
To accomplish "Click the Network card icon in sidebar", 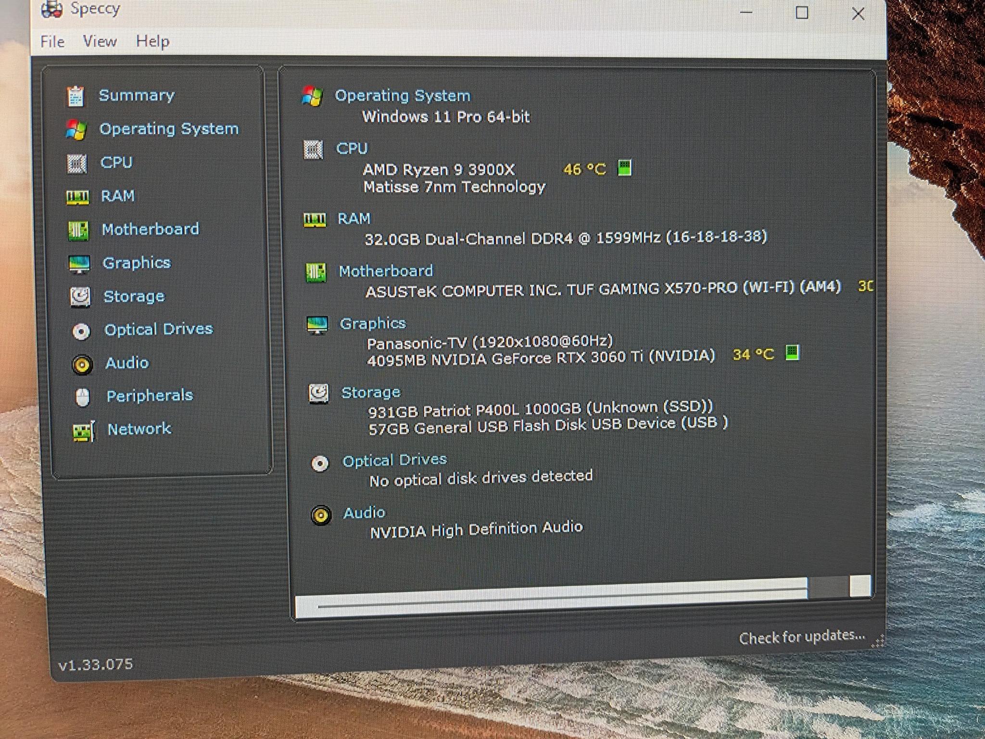I will (x=84, y=431).
